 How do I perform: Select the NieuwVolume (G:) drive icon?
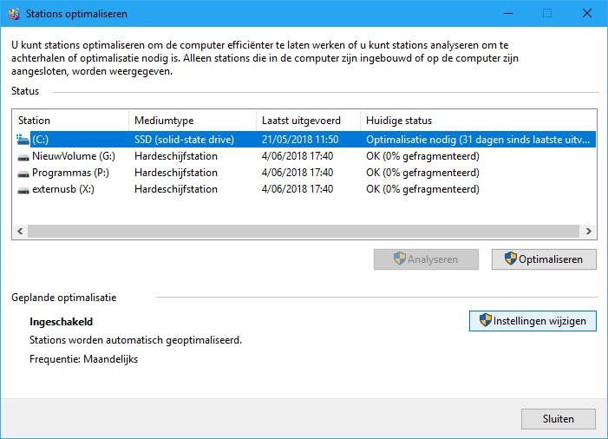23,157
